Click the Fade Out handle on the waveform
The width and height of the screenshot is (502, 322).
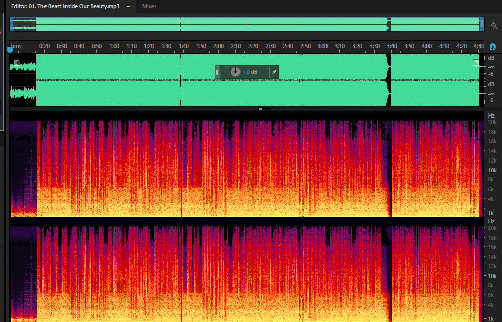476,63
